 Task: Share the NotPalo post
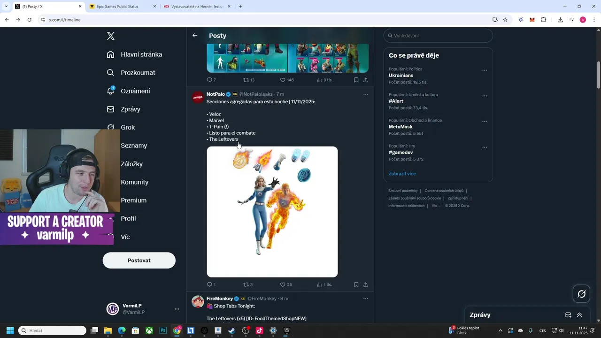(x=366, y=284)
